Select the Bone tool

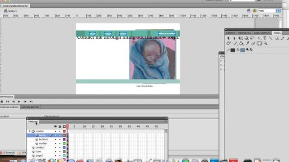[235, 43]
